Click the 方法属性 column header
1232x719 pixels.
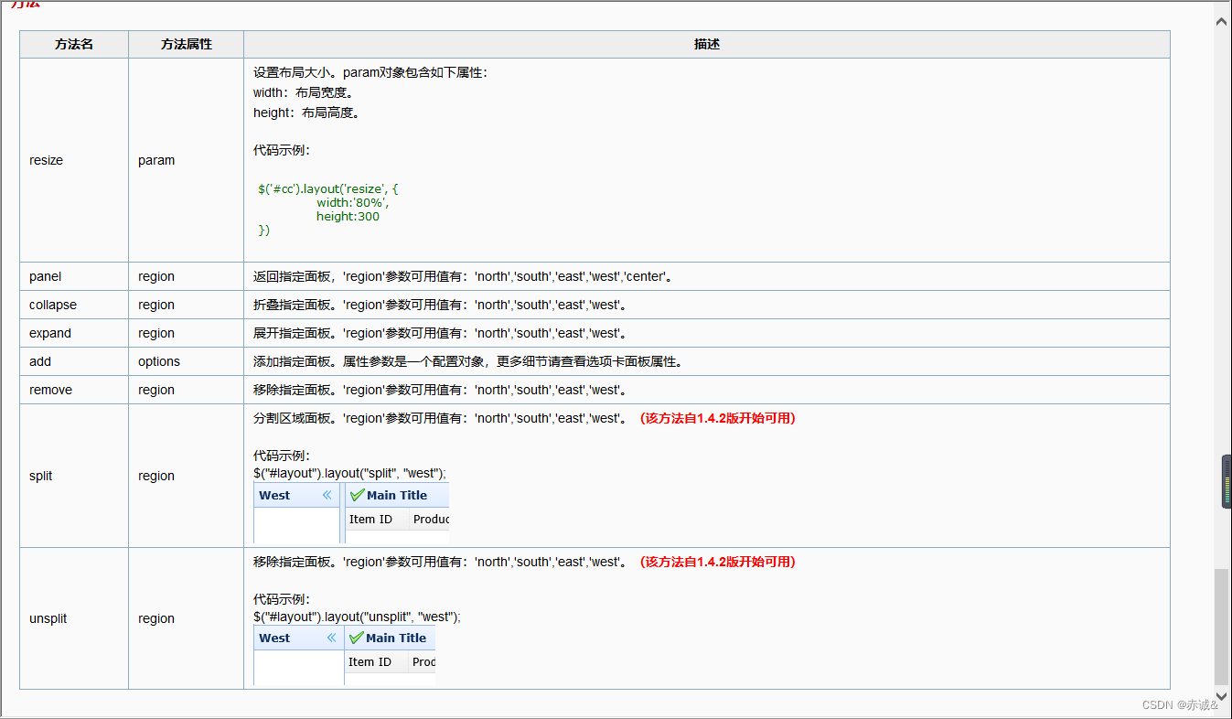pos(187,44)
